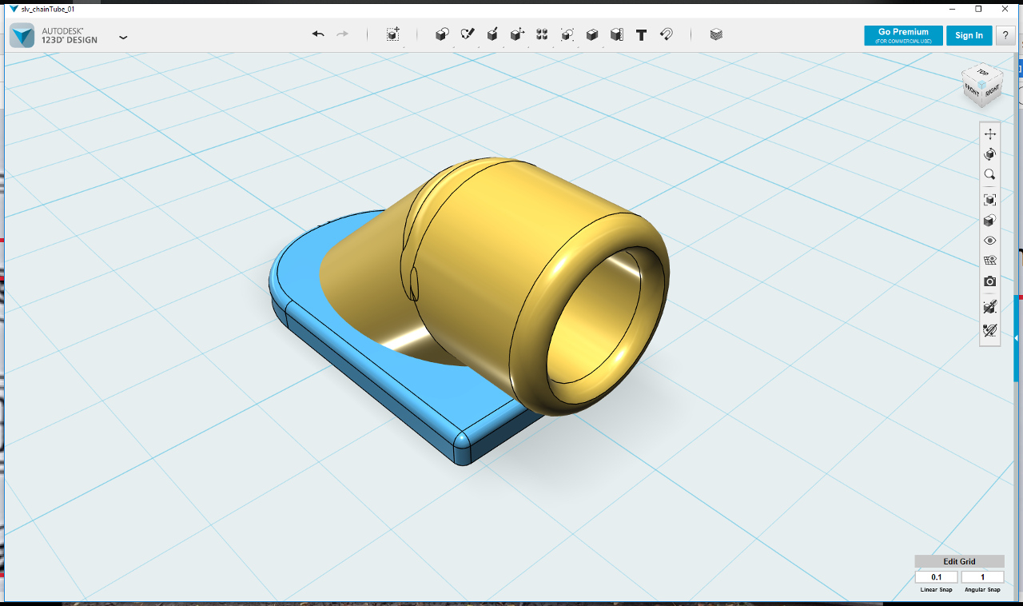Click the Linear Snap value field
The width and height of the screenshot is (1023, 606).
pyautogui.click(x=936, y=577)
